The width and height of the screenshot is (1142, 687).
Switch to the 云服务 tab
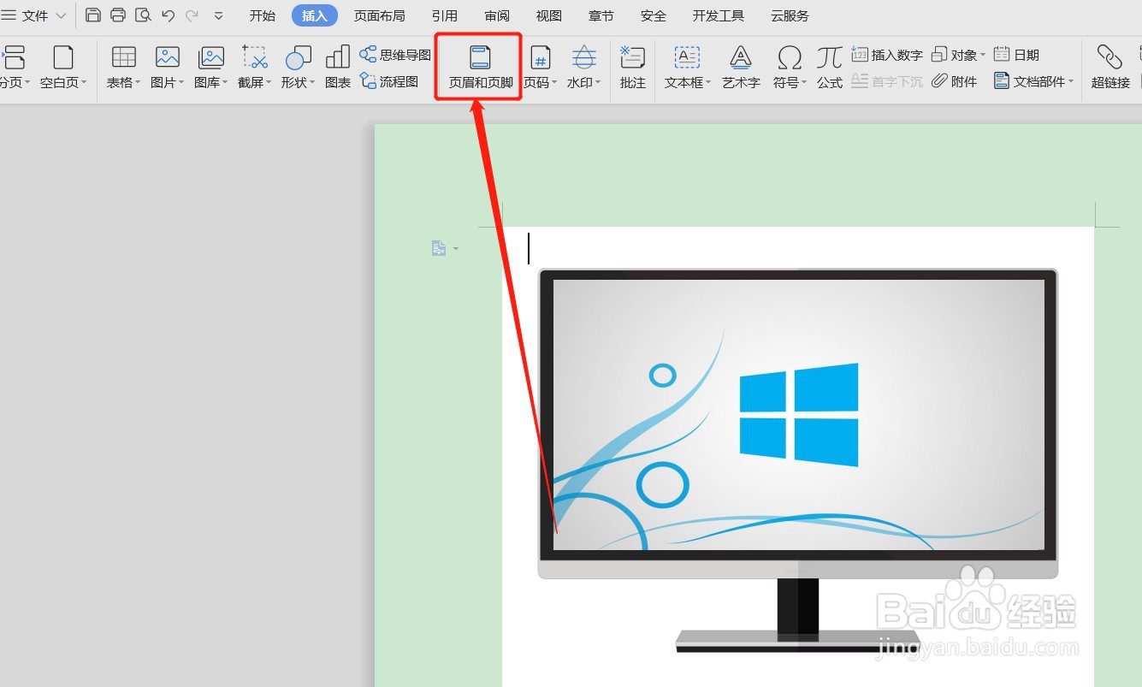pos(790,15)
